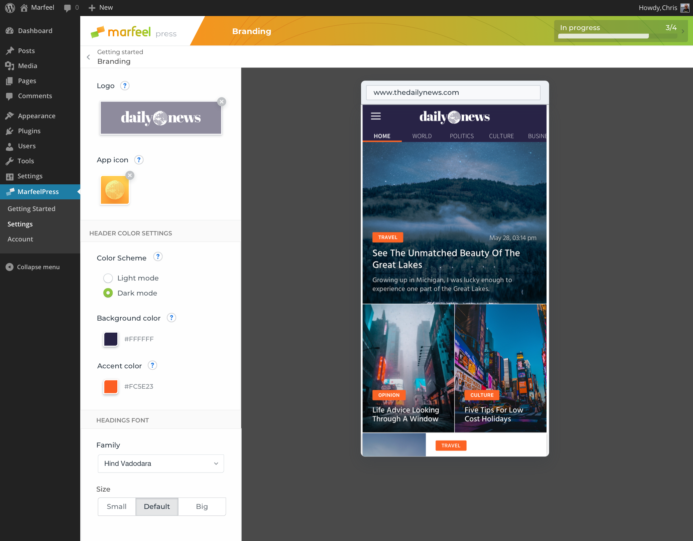Screen dimensions: 693x541
Task: Open the Background color swatch picker
Action: pos(111,339)
